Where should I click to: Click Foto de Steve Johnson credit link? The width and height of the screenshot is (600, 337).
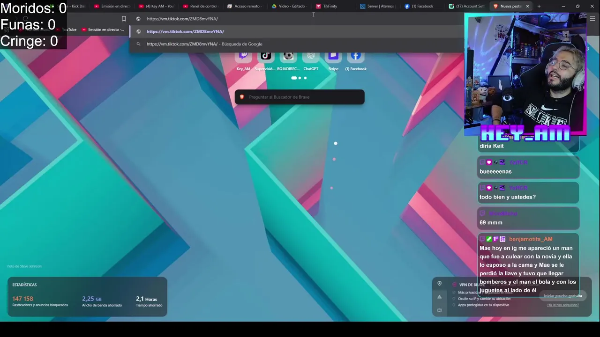(24, 266)
